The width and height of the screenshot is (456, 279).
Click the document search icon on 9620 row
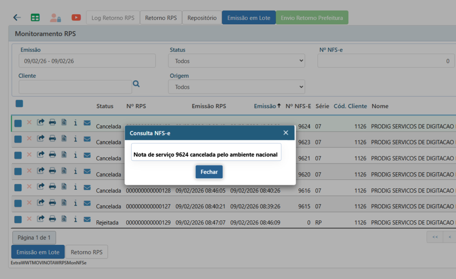click(64, 171)
